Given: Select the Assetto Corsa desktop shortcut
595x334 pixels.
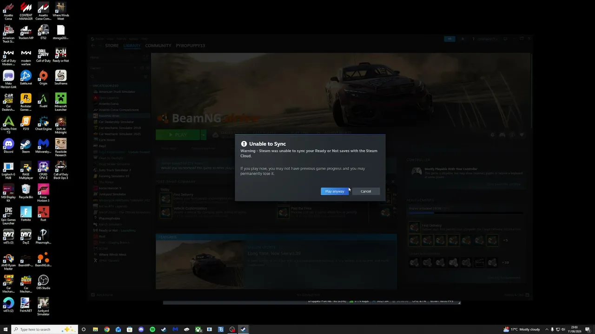Looking at the screenshot, I should [8, 12].
